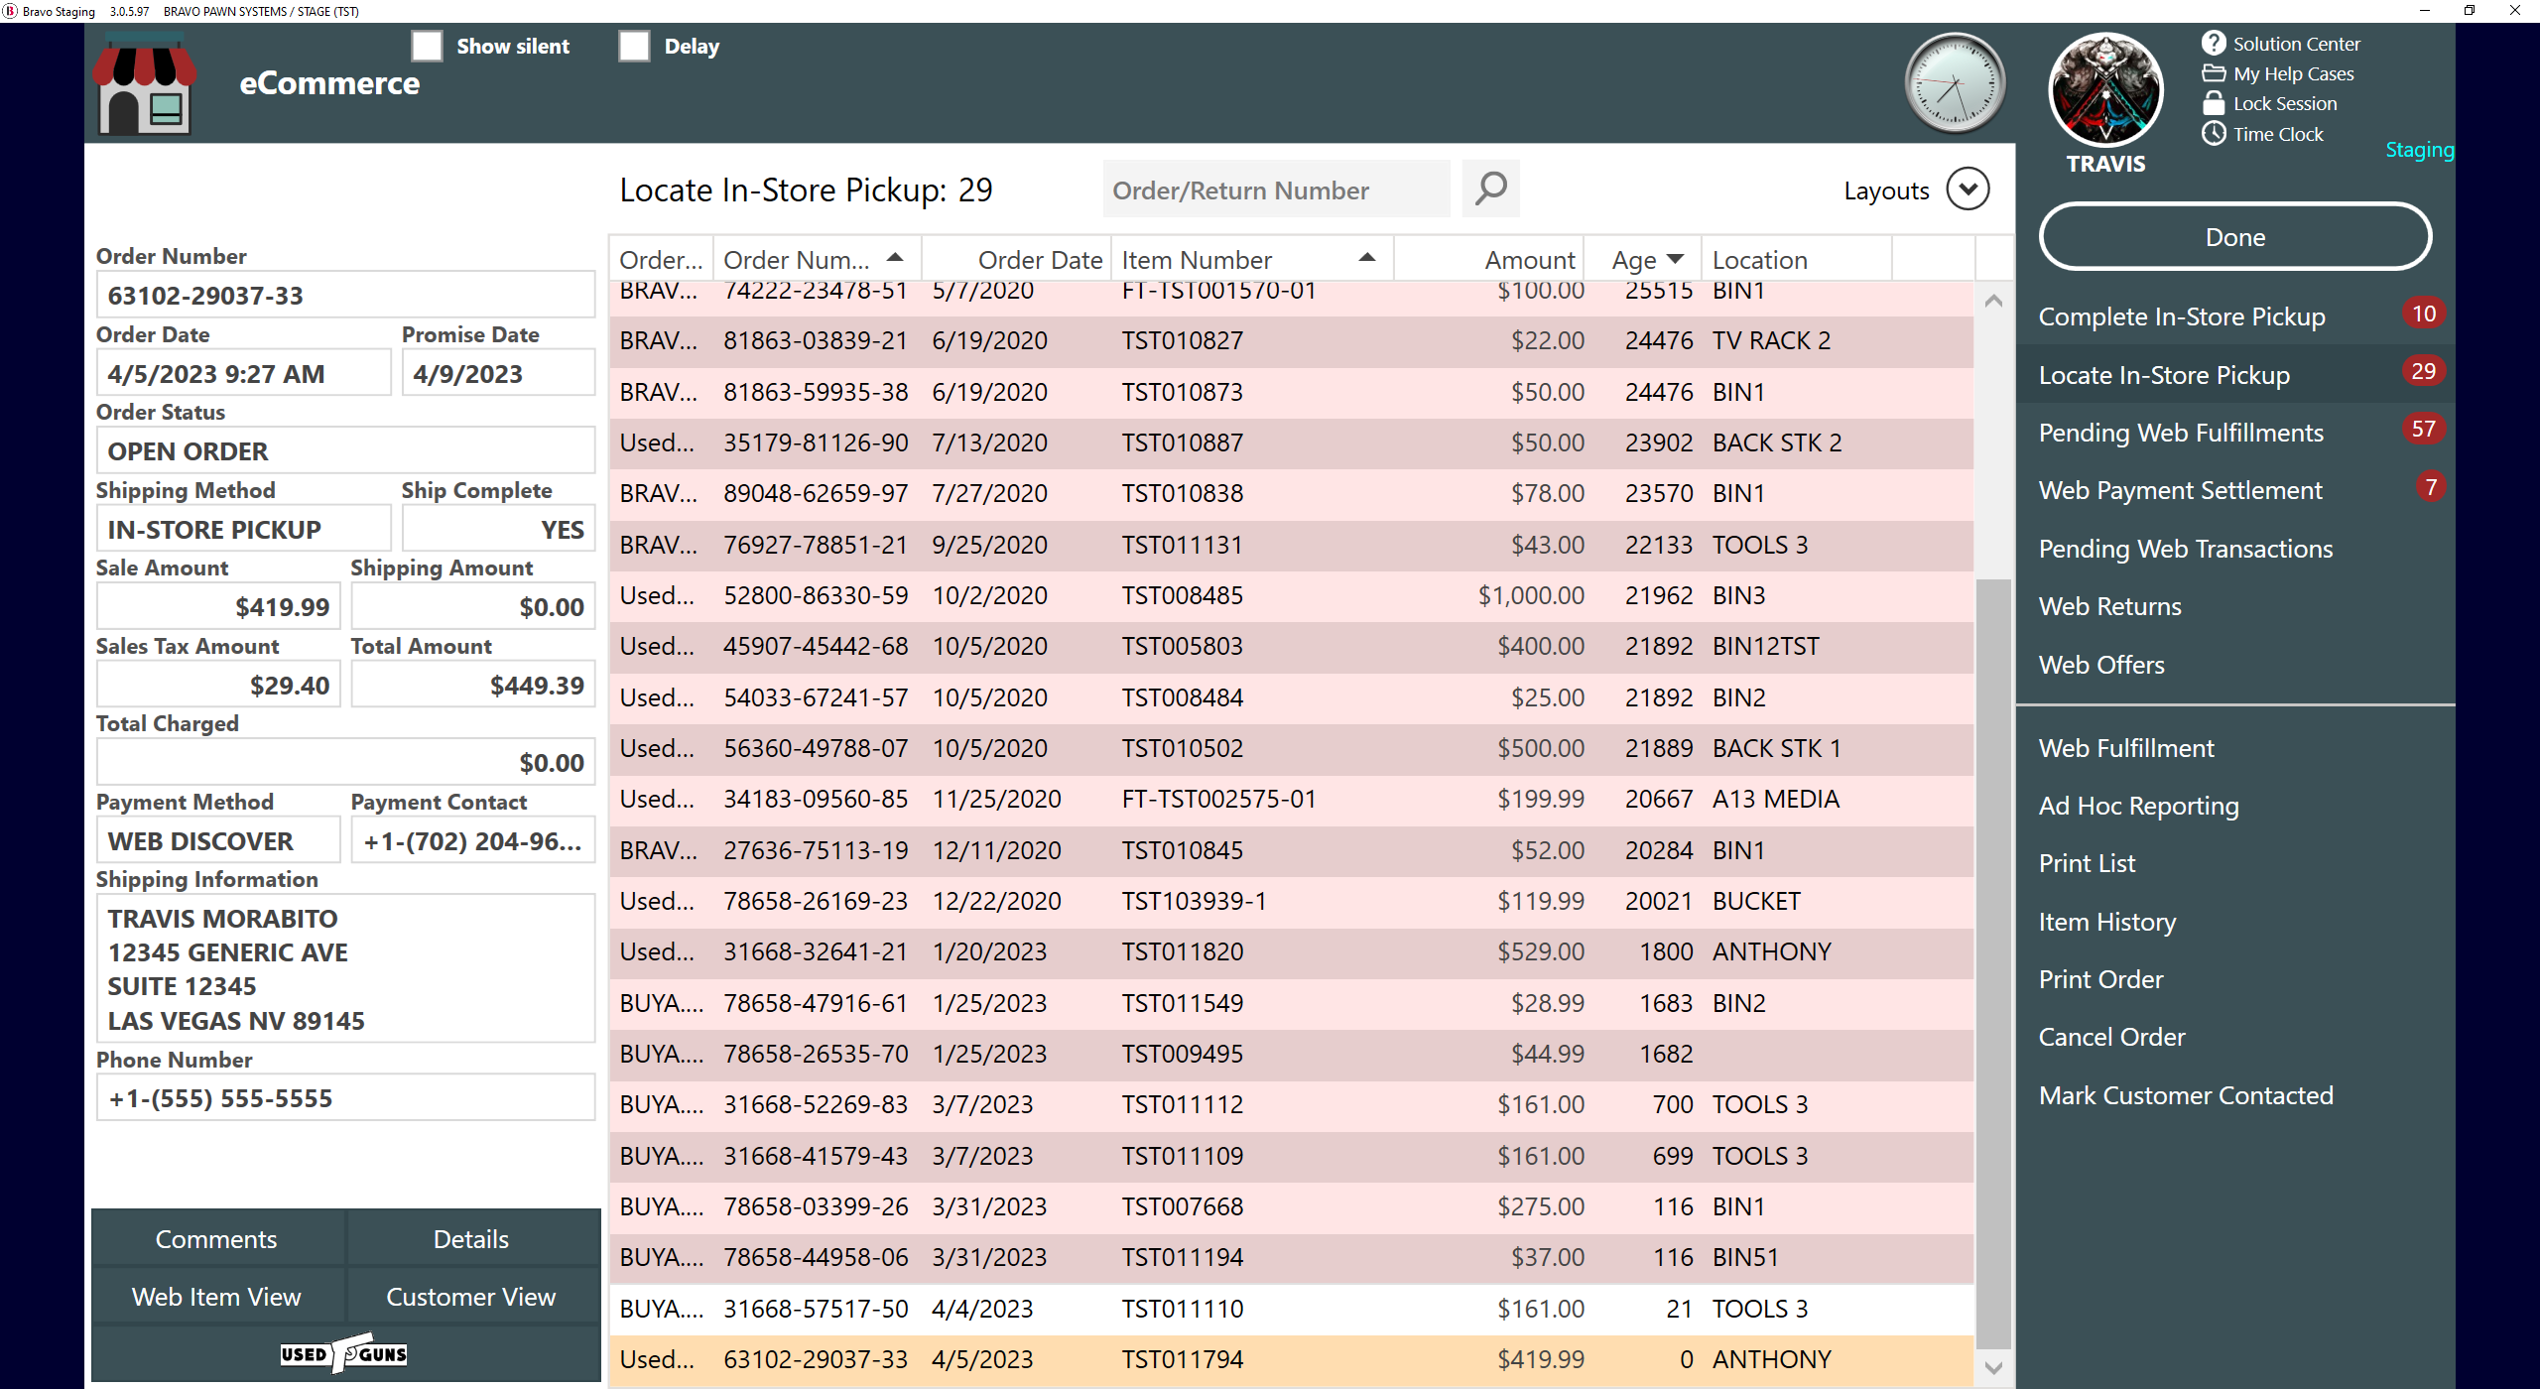
Task: Click the eCommerce storefront icon
Action: point(145,84)
